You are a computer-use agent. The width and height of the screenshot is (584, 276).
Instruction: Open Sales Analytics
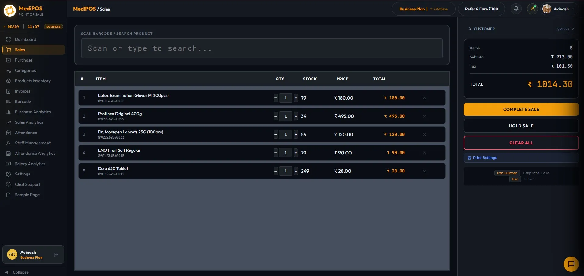tap(33, 122)
